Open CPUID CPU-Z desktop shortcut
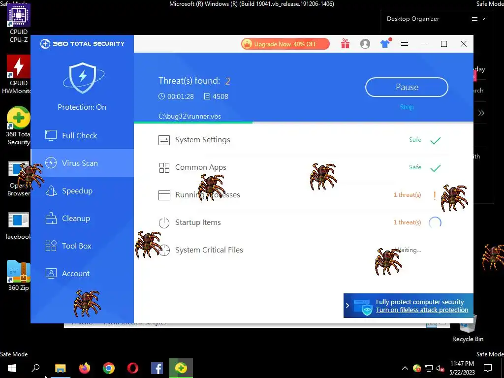The height and width of the screenshot is (378, 504). click(x=19, y=23)
